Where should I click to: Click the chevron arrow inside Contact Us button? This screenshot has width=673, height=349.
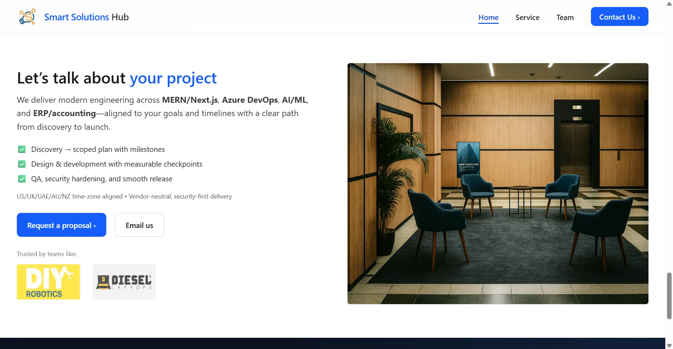[x=639, y=16]
